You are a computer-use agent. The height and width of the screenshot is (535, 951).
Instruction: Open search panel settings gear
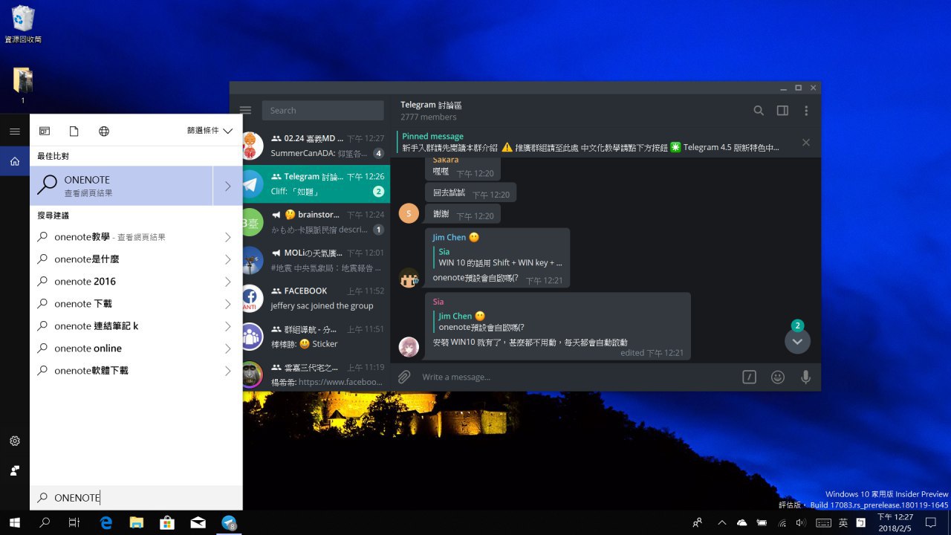(x=14, y=441)
